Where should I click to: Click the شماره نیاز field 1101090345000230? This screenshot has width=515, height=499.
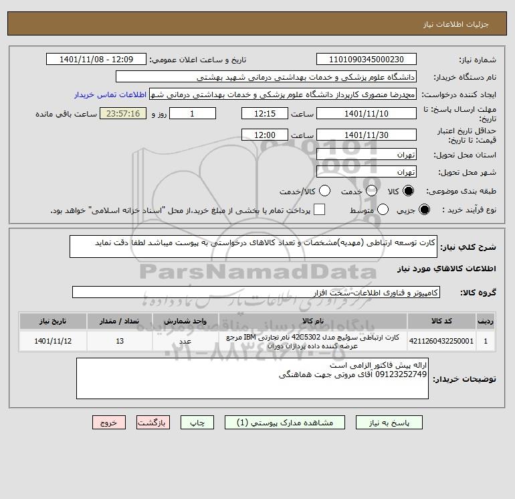[367, 59]
